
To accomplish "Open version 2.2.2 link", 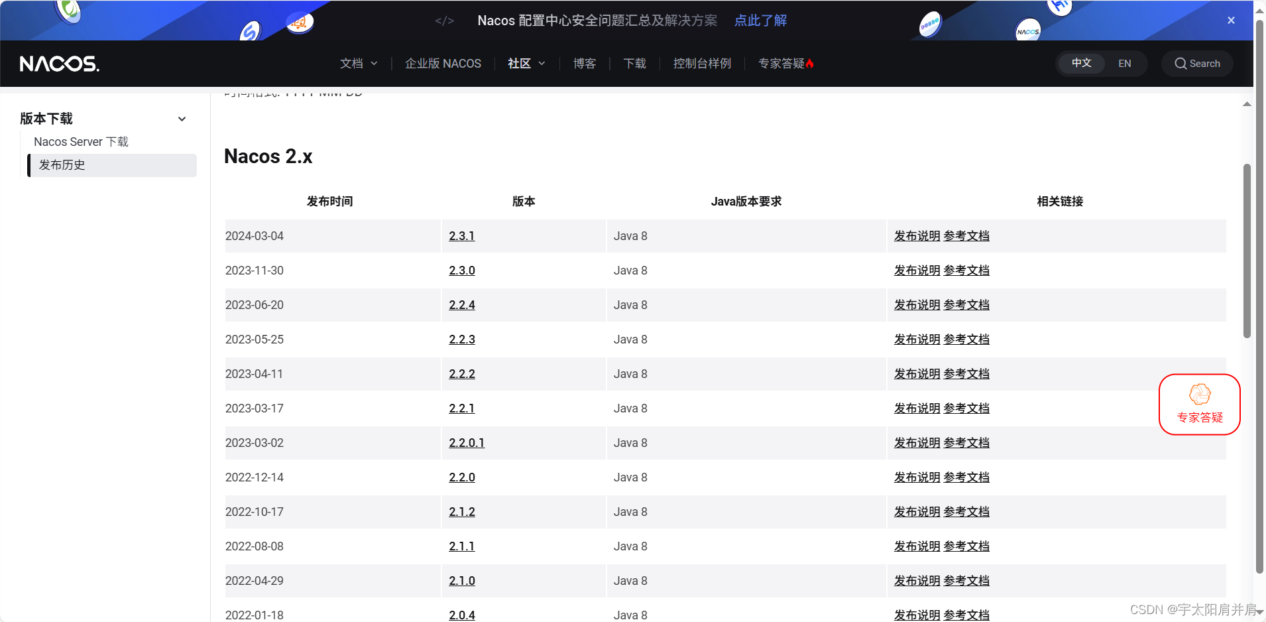I will (x=461, y=374).
